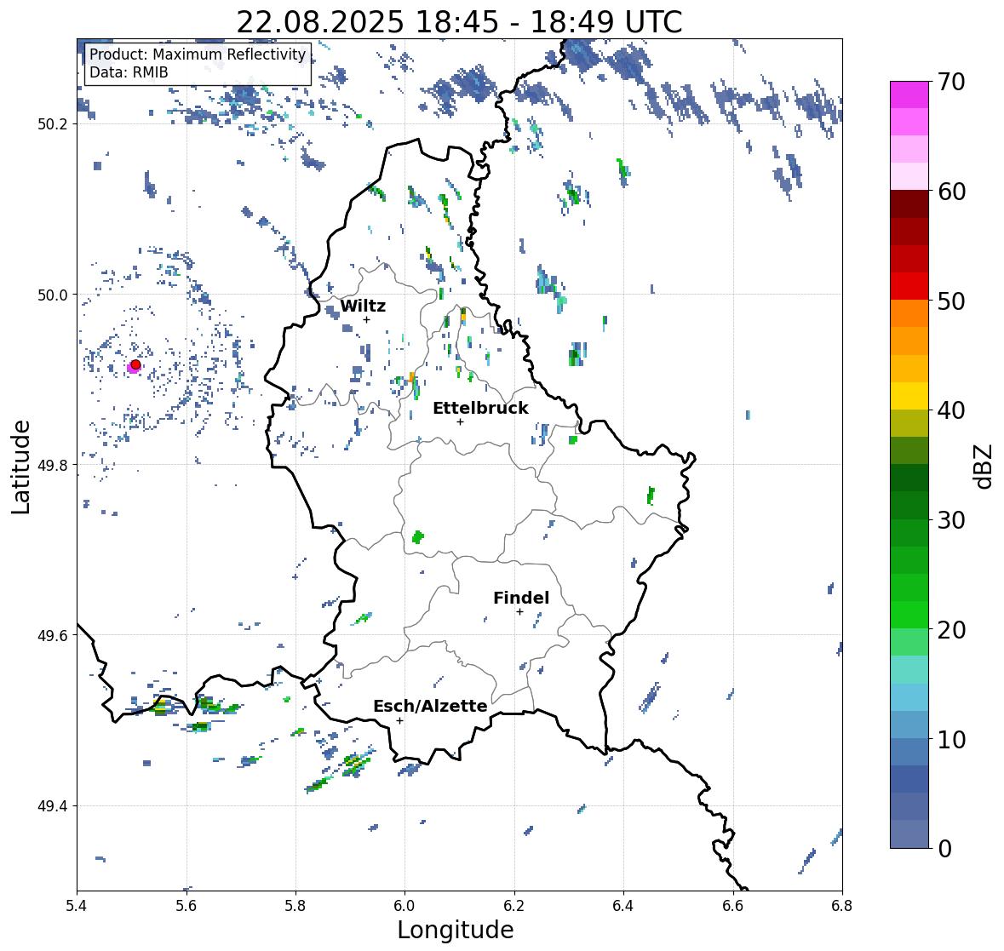
Task: Click the colorbar tick label 40
Action: pyautogui.click(x=951, y=410)
